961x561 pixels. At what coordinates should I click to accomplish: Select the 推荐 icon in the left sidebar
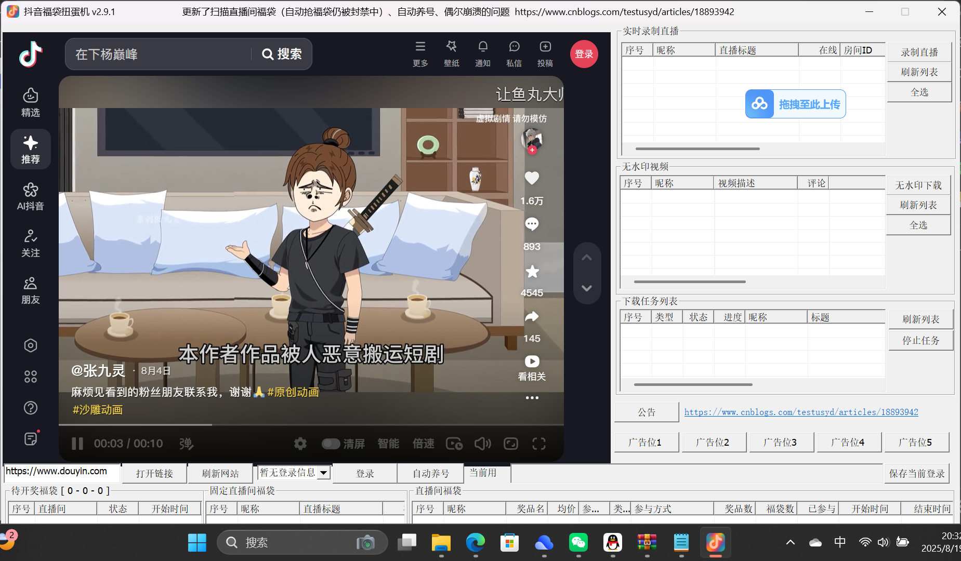[x=30, y=149]
